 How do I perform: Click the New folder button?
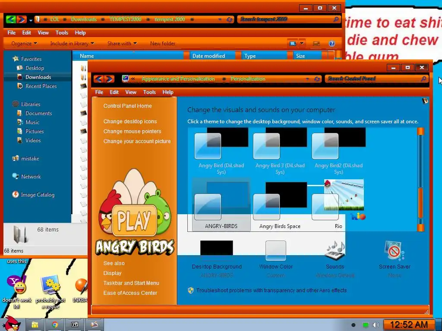pos(163,44)
